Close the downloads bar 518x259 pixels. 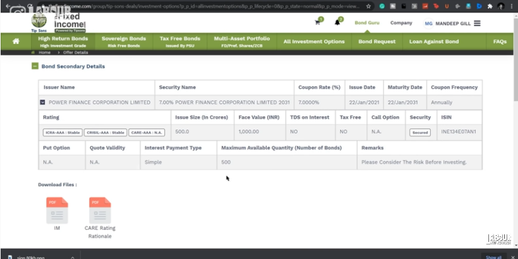tap(513, 257)
